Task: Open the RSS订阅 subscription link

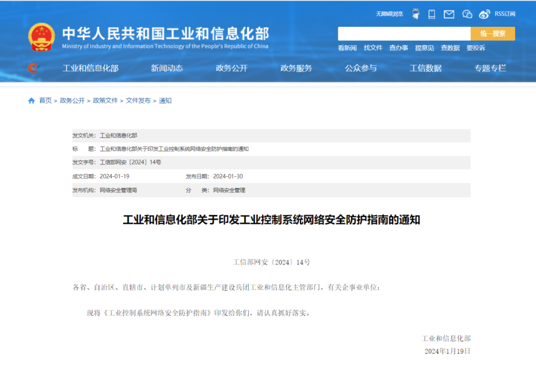Action: pos(505,14)
